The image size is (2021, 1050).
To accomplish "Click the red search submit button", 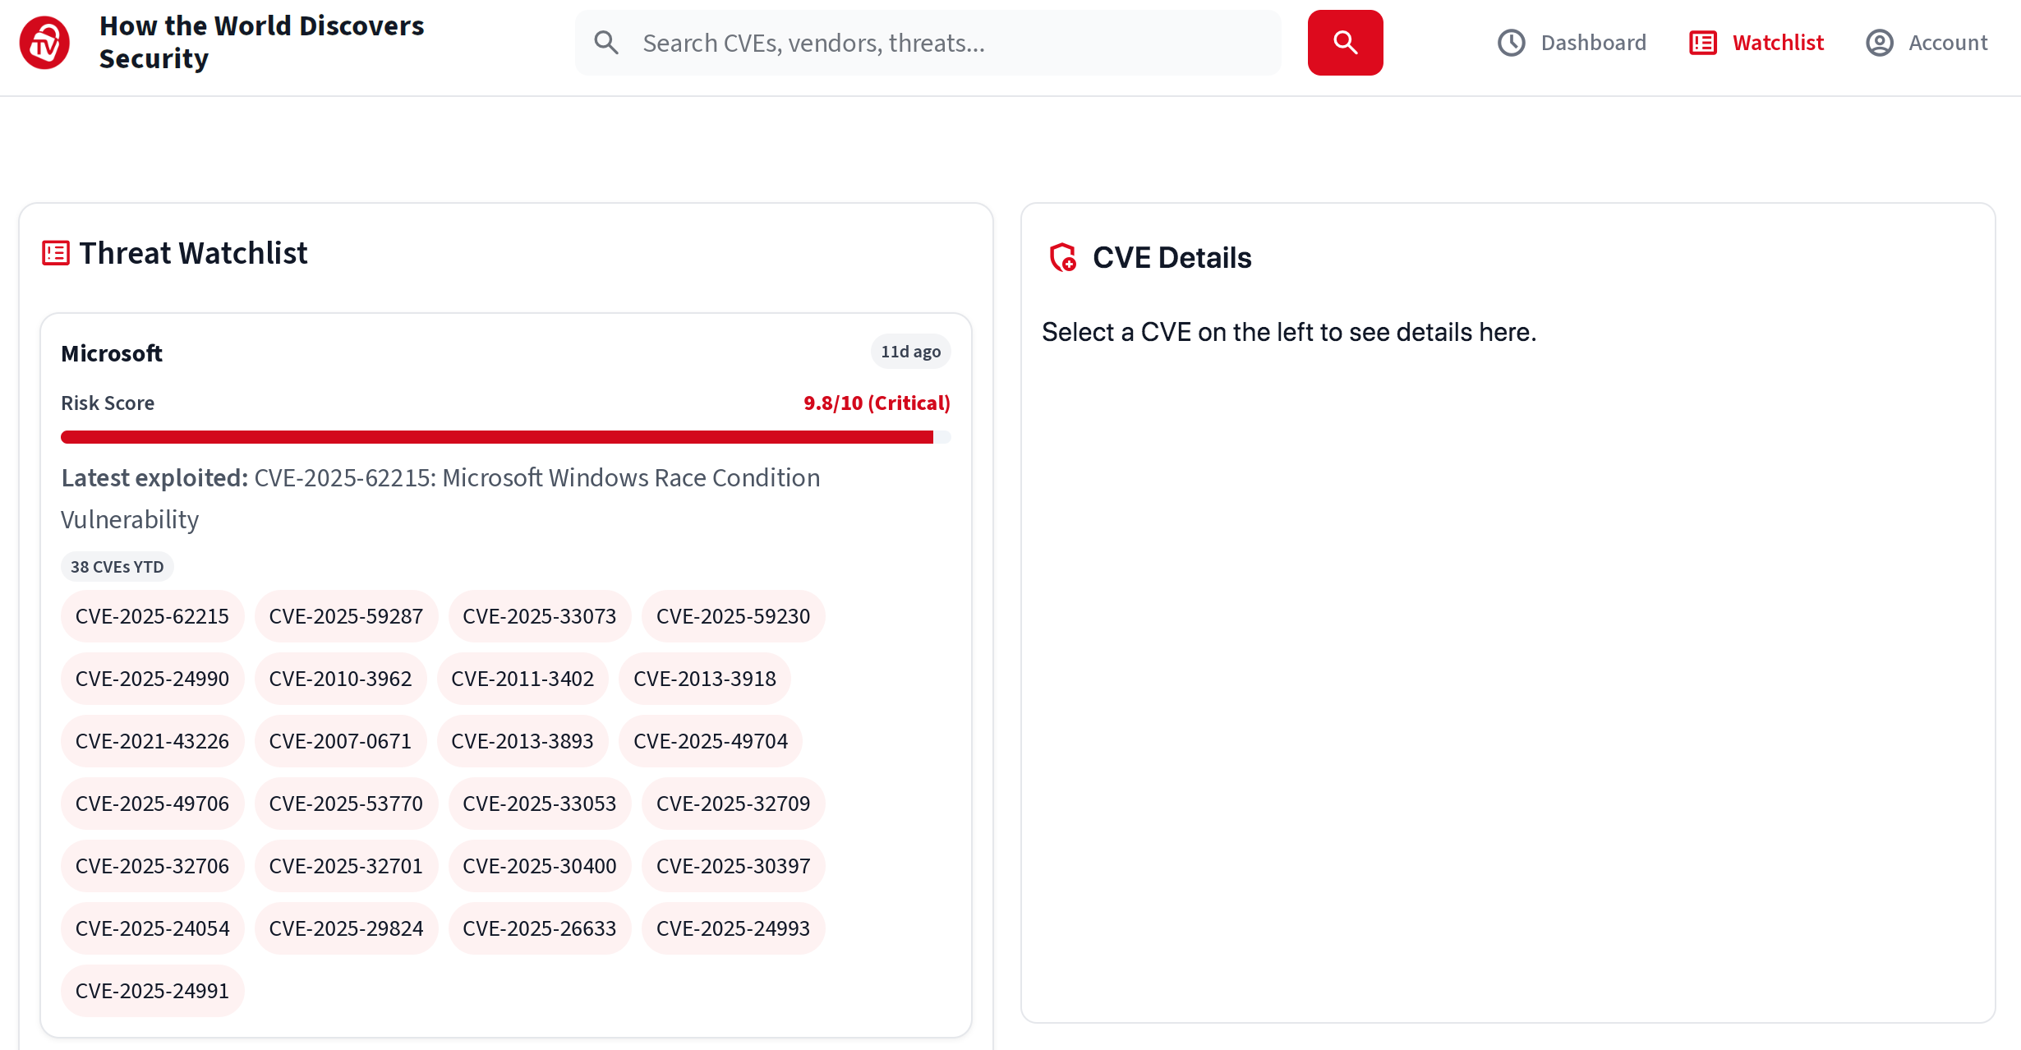I will (x=1345, y=43).
